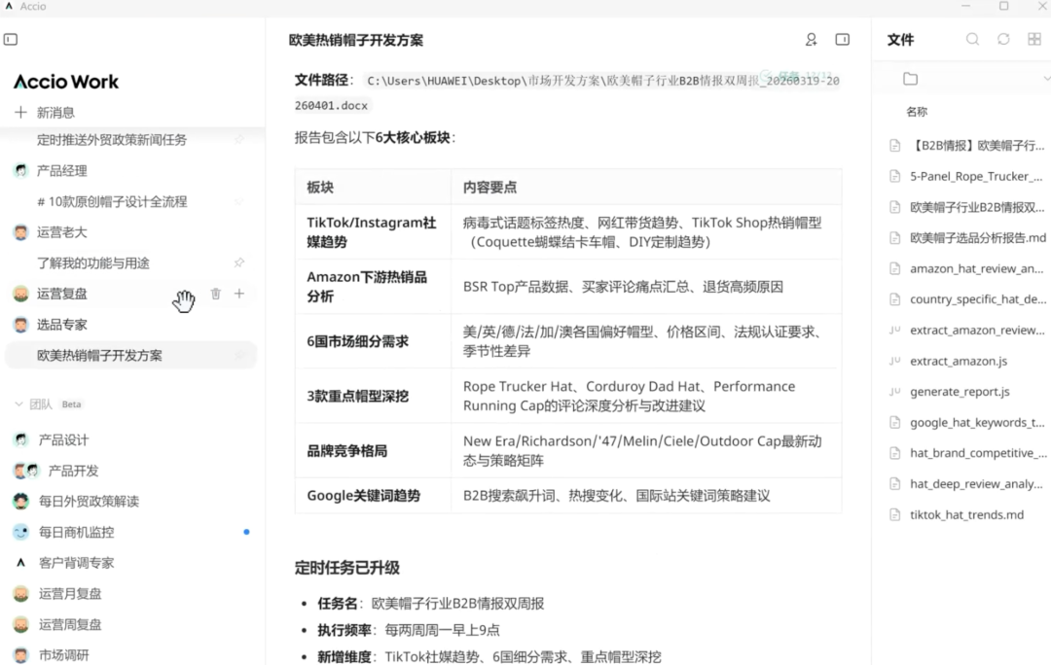Collapse the 团队 Beta section chevron
Image resolution: width=1051 pixels, height=665 pixels.
pos(18,403)
